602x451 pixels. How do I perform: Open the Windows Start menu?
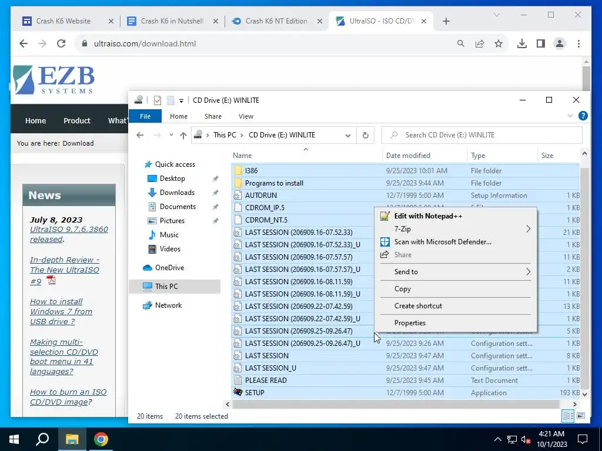(x=14, y=439)
